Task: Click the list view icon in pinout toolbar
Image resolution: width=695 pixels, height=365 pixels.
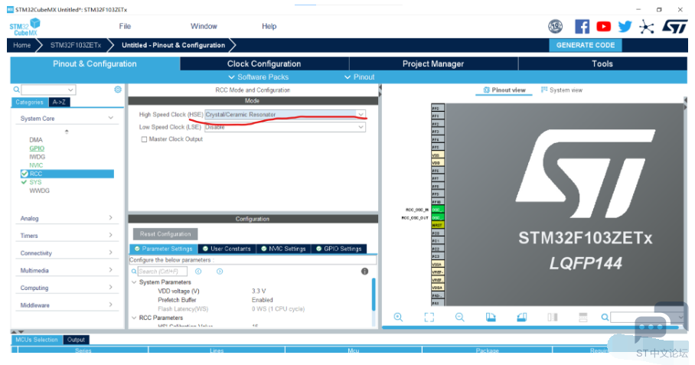Action: (583, 317)
